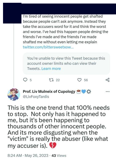Open the three-dot more options menu
This screenshot has width=116, height=162.
(x=107, y=91)
